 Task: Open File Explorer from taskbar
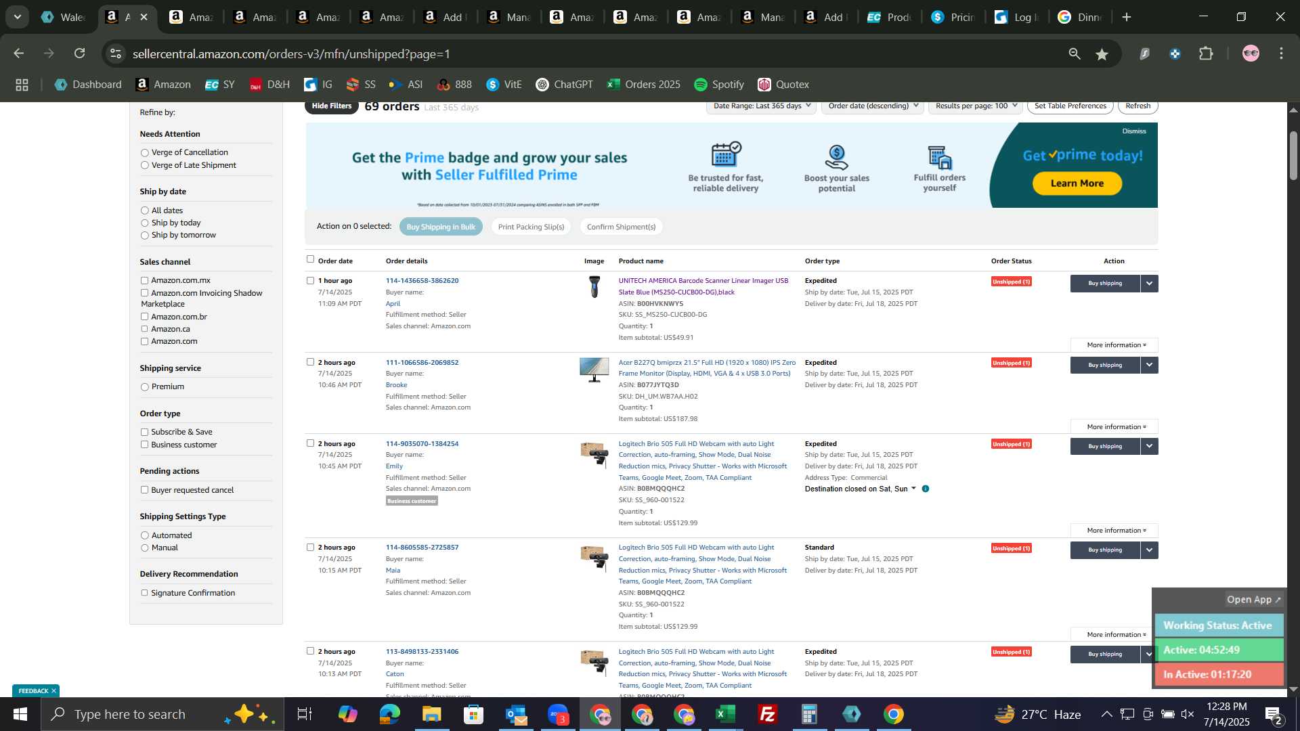(431, 714)
